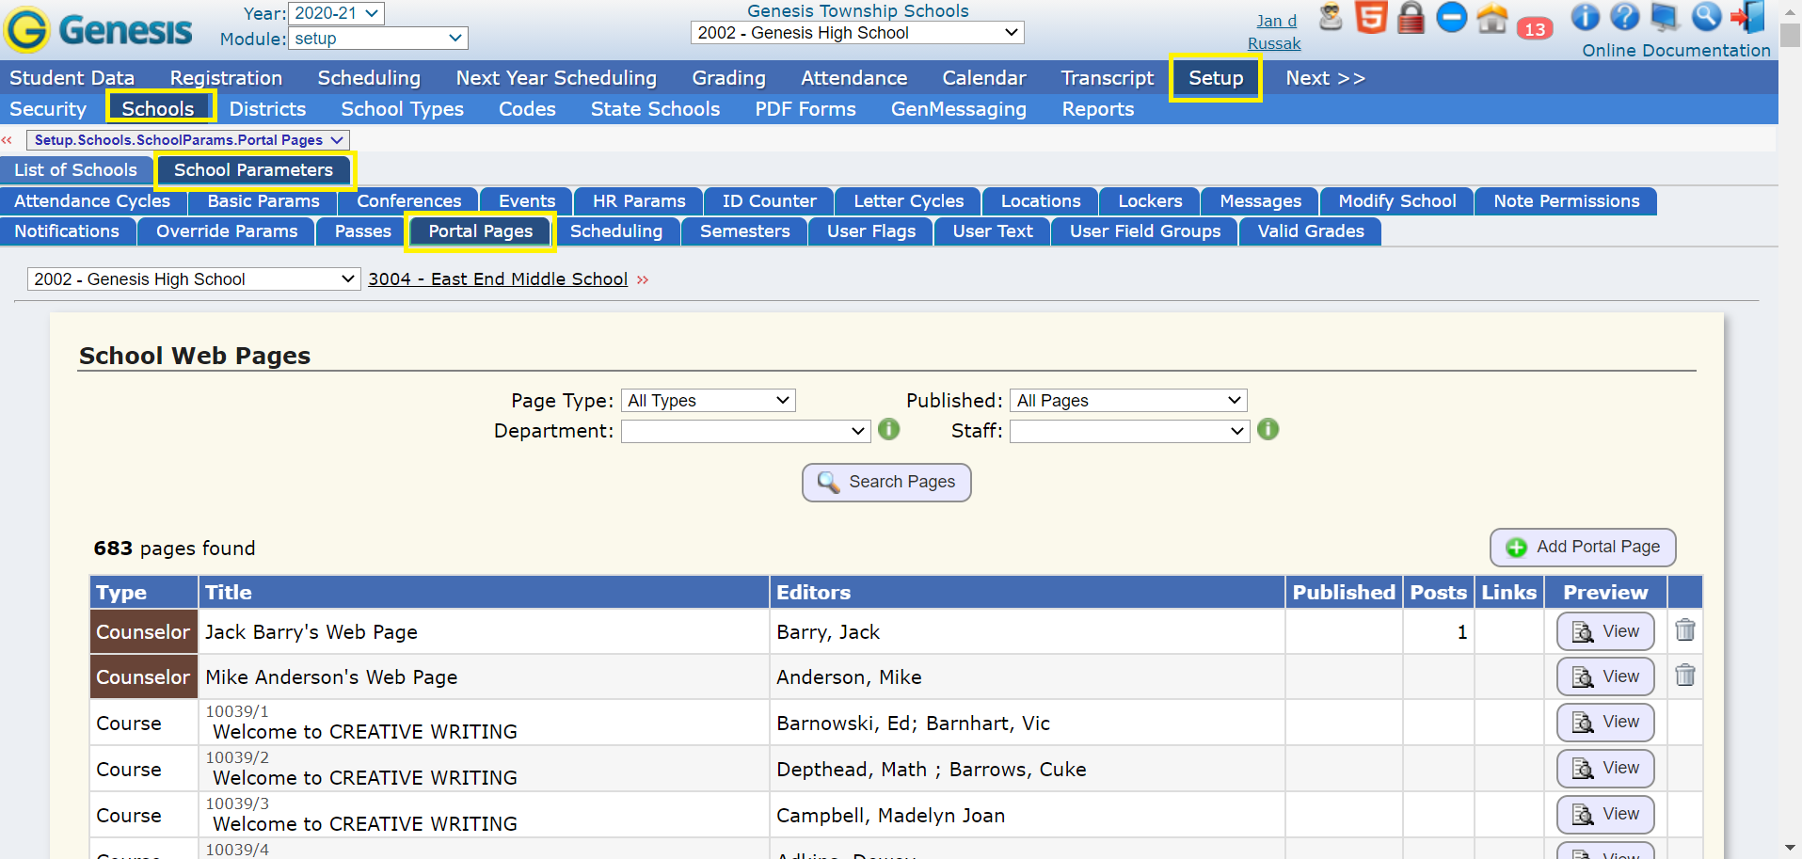The width and height of the screenshot is (1802, 859).
Task: Click the Search Pages button
Action: 886,483
